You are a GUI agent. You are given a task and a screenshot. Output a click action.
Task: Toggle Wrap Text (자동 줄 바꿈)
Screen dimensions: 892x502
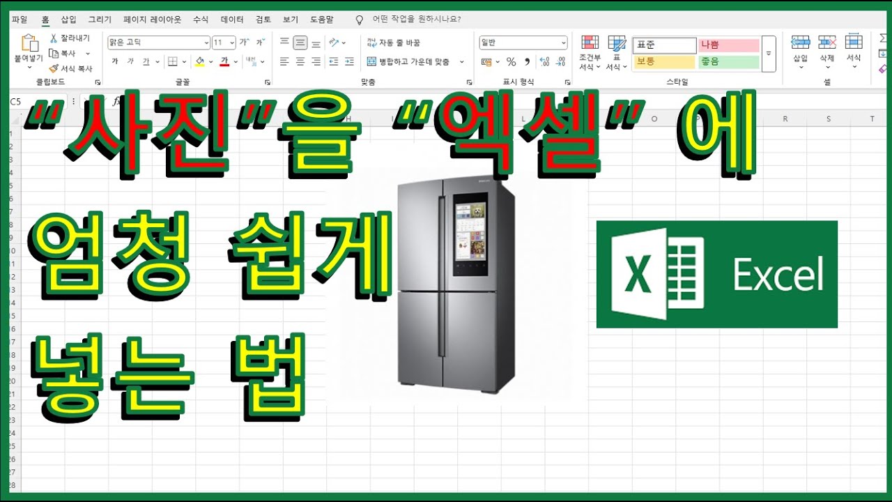tap(394, 43)
